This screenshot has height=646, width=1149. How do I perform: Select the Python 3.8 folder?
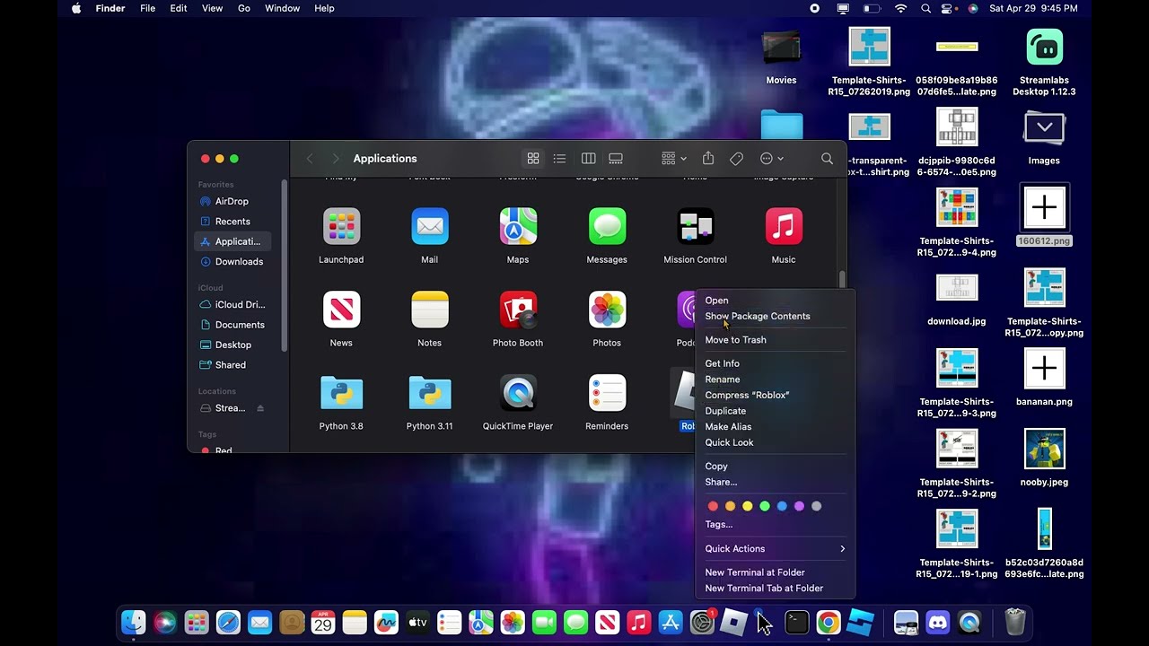341,394
